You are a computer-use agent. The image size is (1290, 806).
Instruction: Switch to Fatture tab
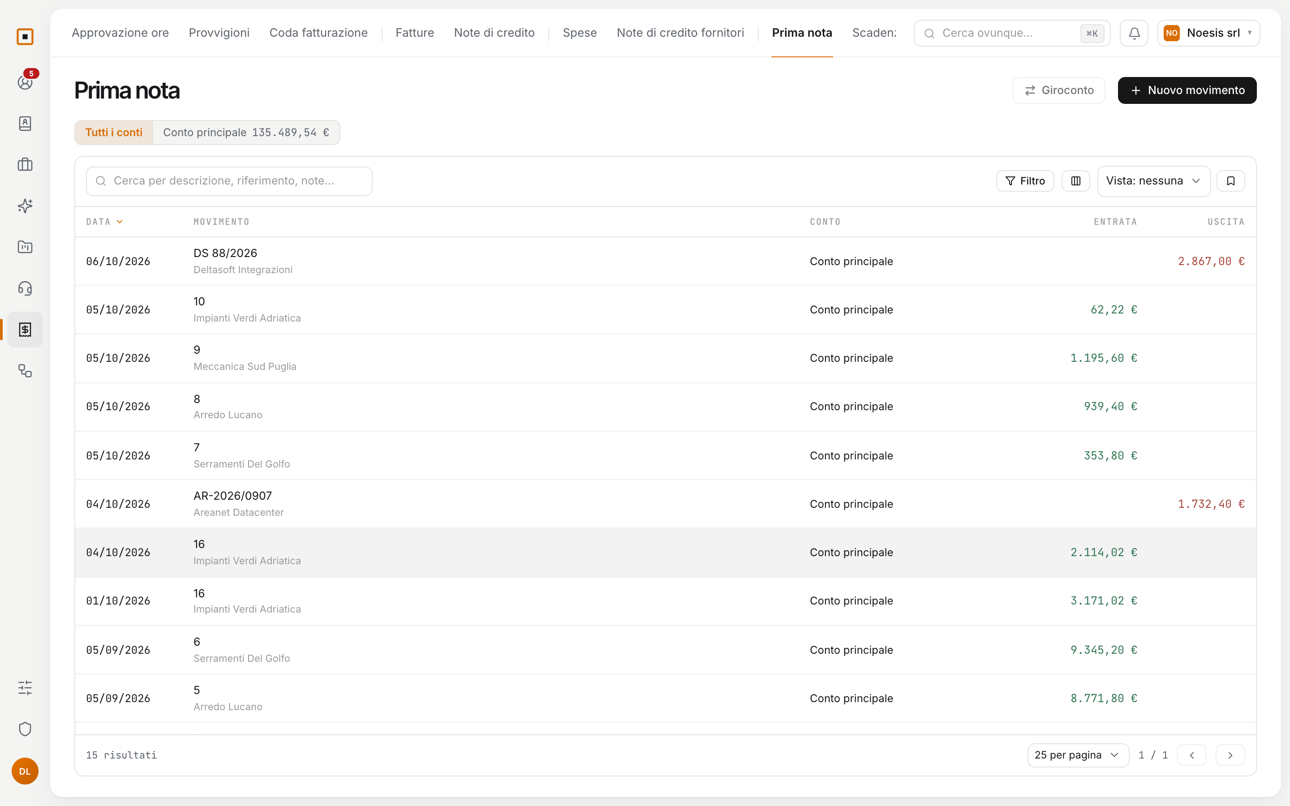[x=415, y=33]
